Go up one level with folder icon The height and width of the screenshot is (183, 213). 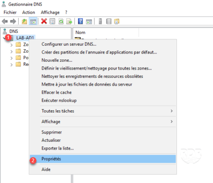pos(24,22)
